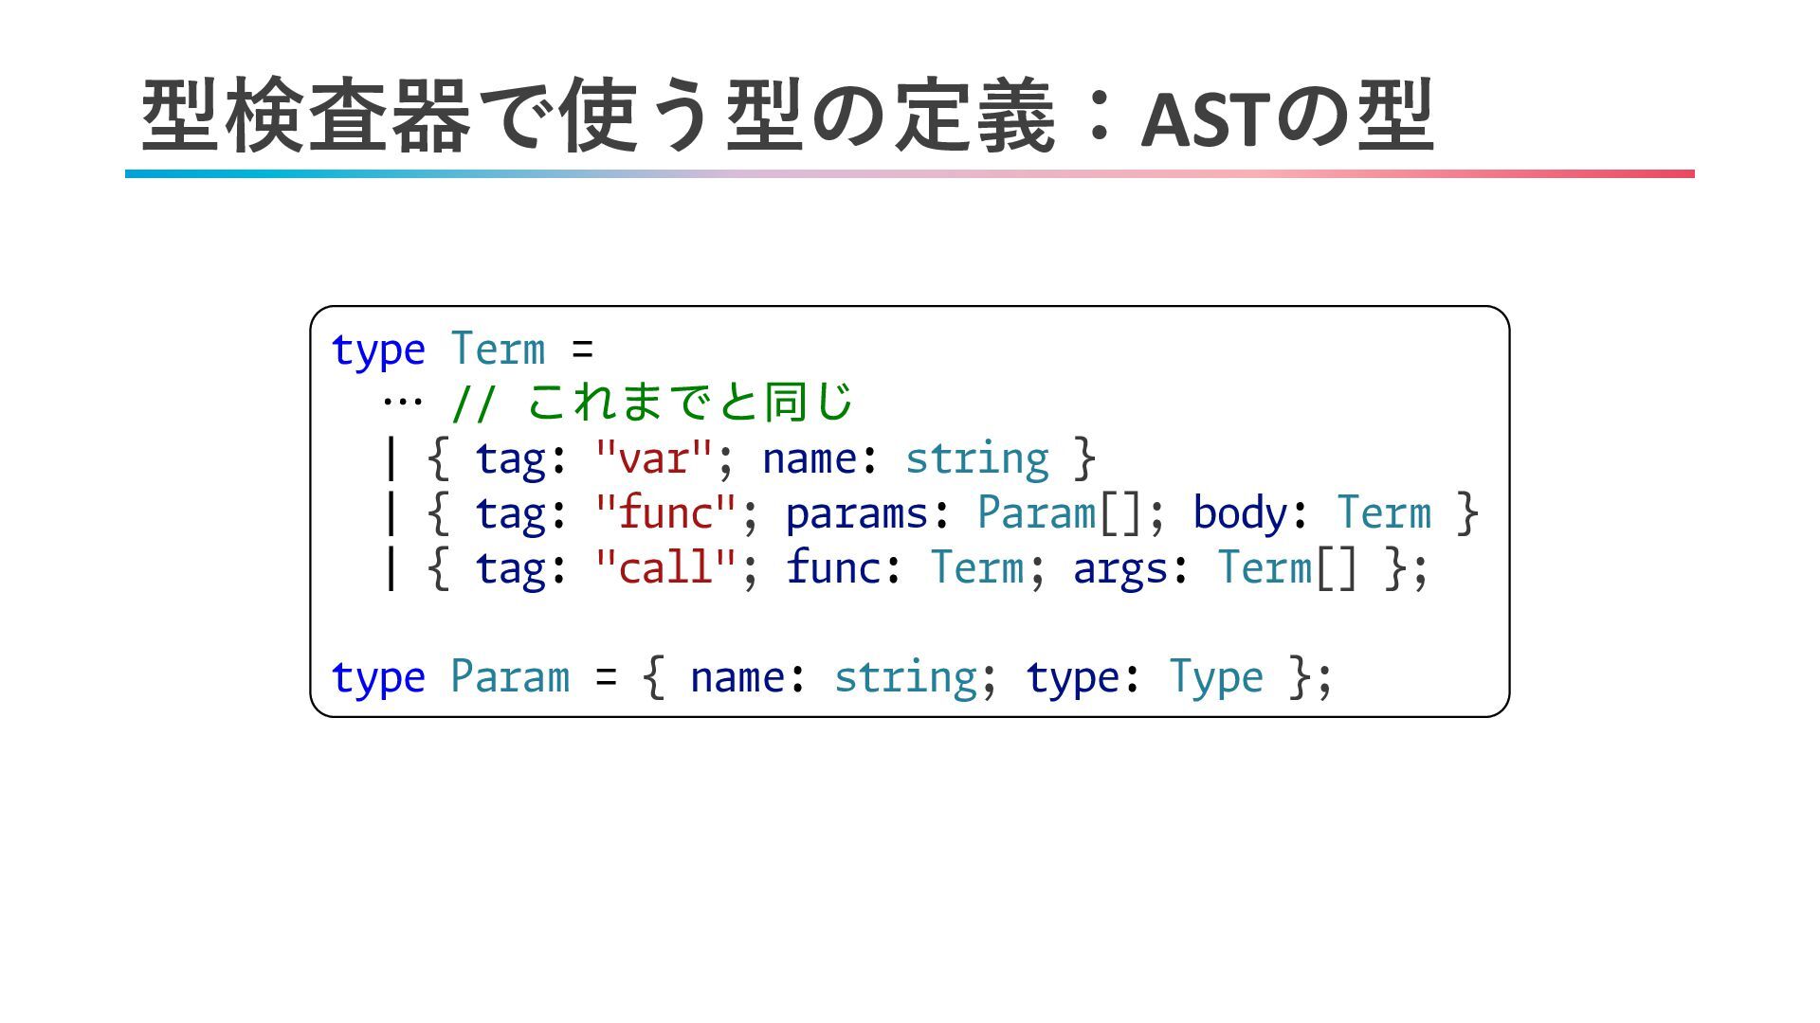
Task: Click the "func" string literal
Action: pos(664,514)
